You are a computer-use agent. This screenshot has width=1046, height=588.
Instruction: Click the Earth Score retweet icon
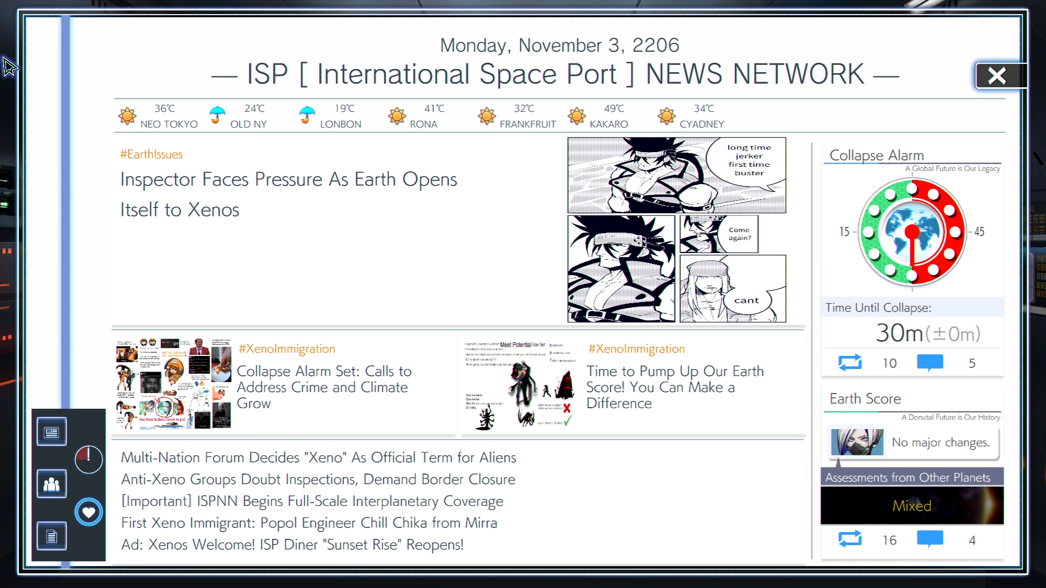click(x=850, y=539)
